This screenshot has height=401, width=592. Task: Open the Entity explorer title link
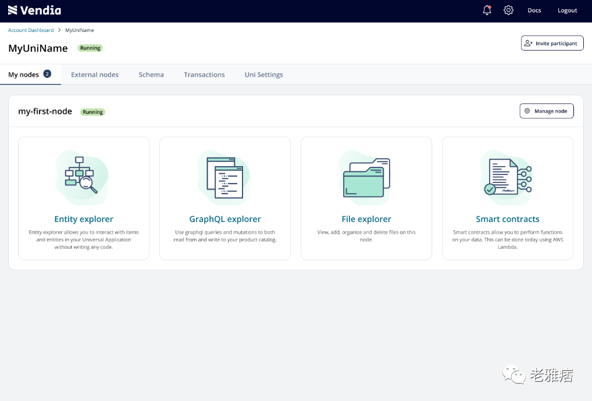click(84, 219)
